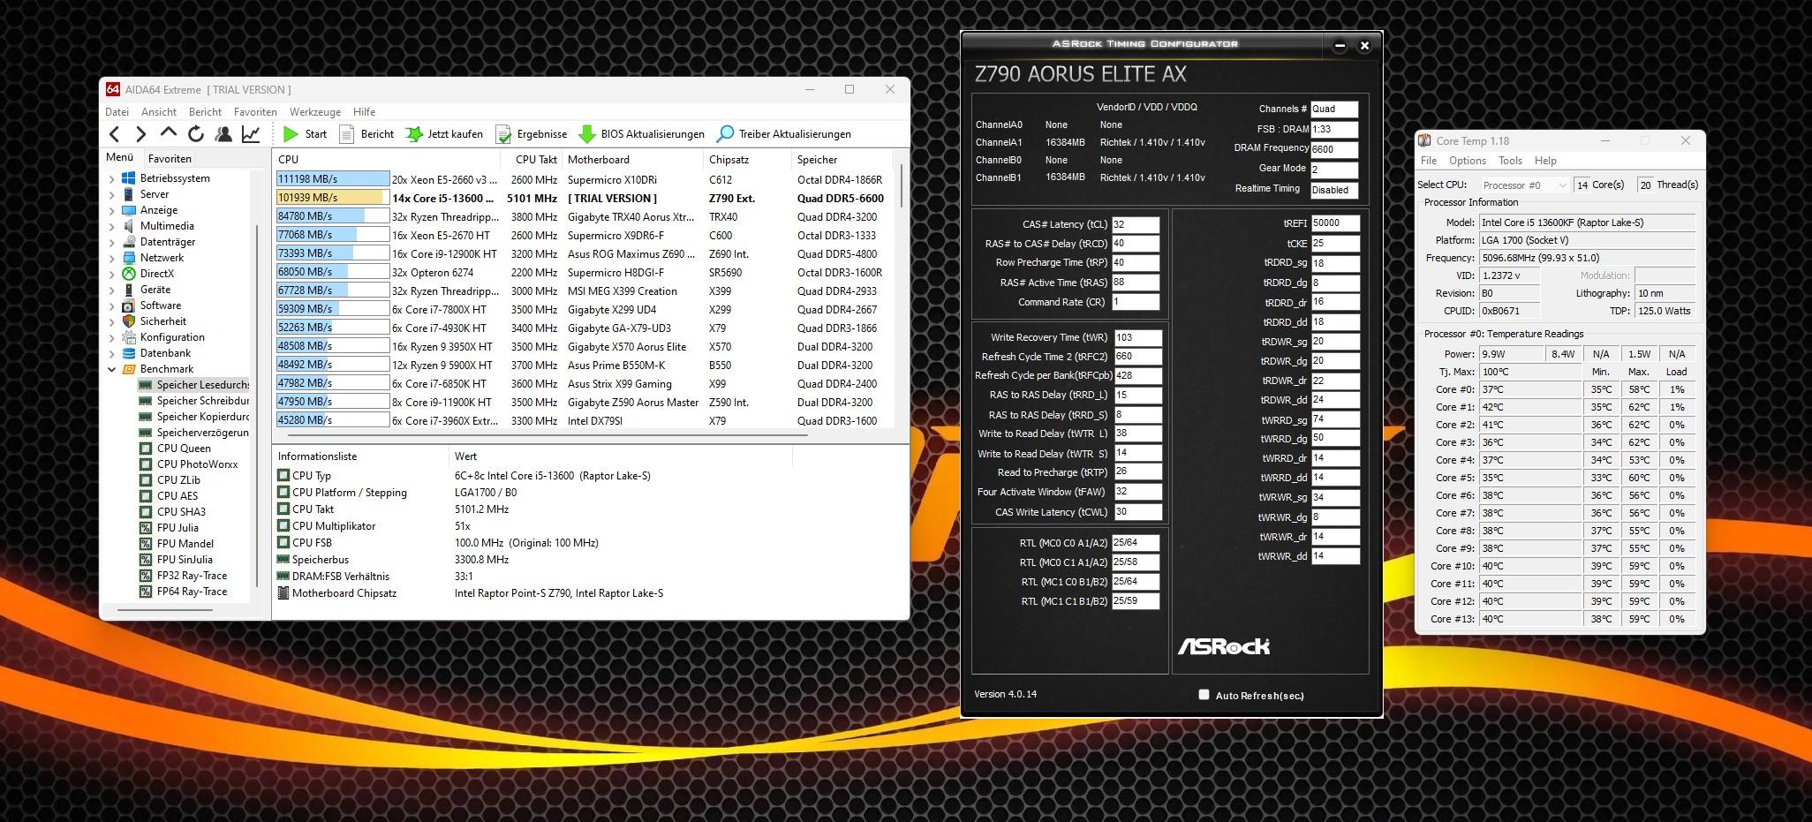The width and height of the screenshot is (1812, 822).
Task: Open Treiber Aktualisierungen in toolbar
Action: [783, 134]
